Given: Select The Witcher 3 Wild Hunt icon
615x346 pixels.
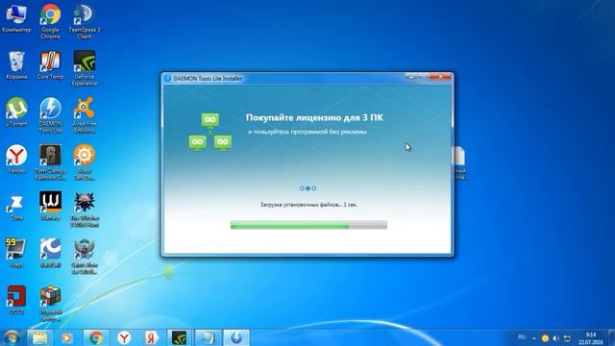Looking at the screenshot, I should pos(85,210).
